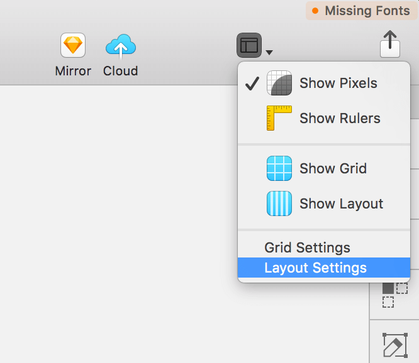Screen dimensions: 419x363
Task: Click the Cloud upload icon
Action: point(121,46)
